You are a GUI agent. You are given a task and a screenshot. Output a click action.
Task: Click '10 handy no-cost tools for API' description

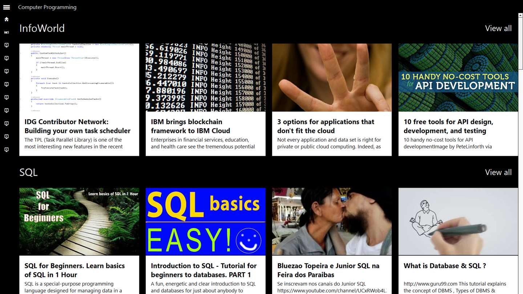pos(447,143)
